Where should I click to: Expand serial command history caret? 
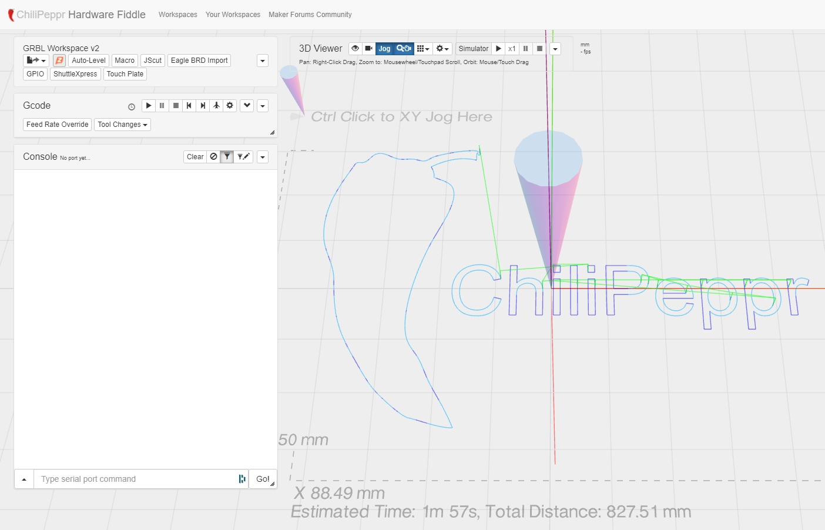pos(24,479)
